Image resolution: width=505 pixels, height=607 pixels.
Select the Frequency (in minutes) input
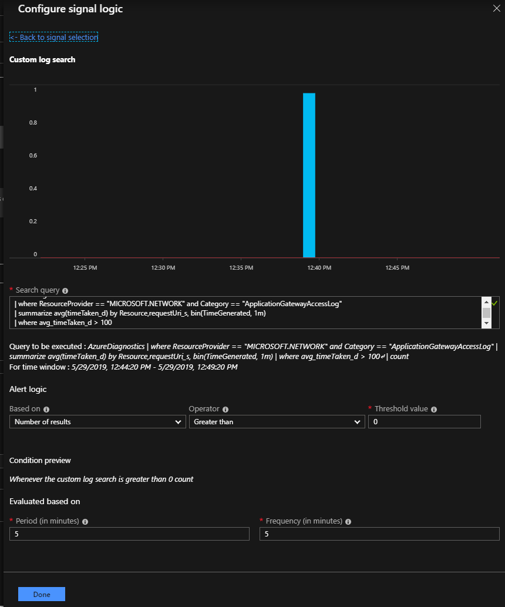point(379,534)
